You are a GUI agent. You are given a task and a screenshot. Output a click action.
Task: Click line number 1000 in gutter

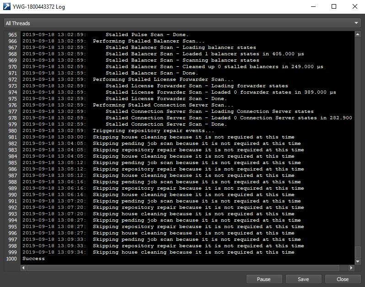[x=11, y=259]
